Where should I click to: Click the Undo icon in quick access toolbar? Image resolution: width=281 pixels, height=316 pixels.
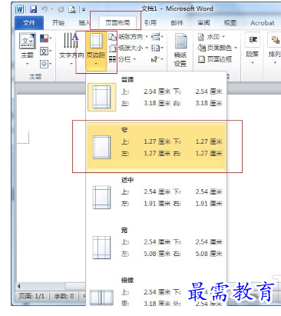tap(45, 10)
